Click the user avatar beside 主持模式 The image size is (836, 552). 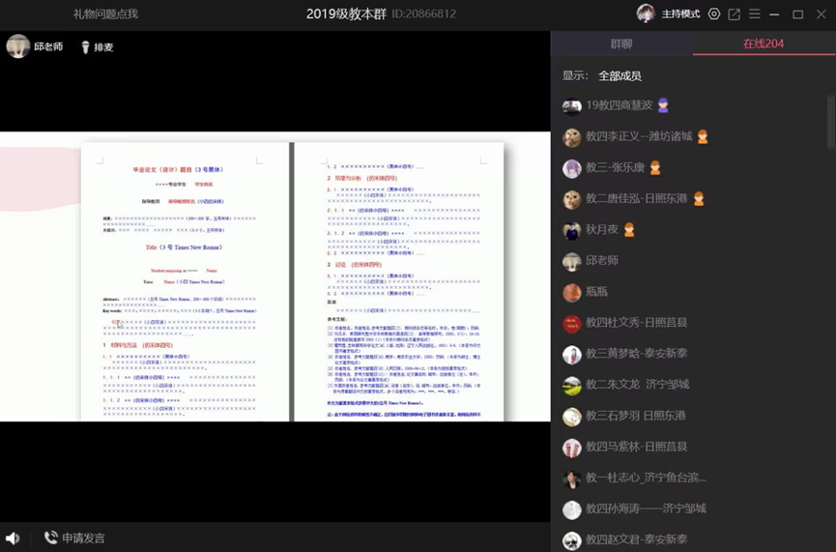(646, 14)
